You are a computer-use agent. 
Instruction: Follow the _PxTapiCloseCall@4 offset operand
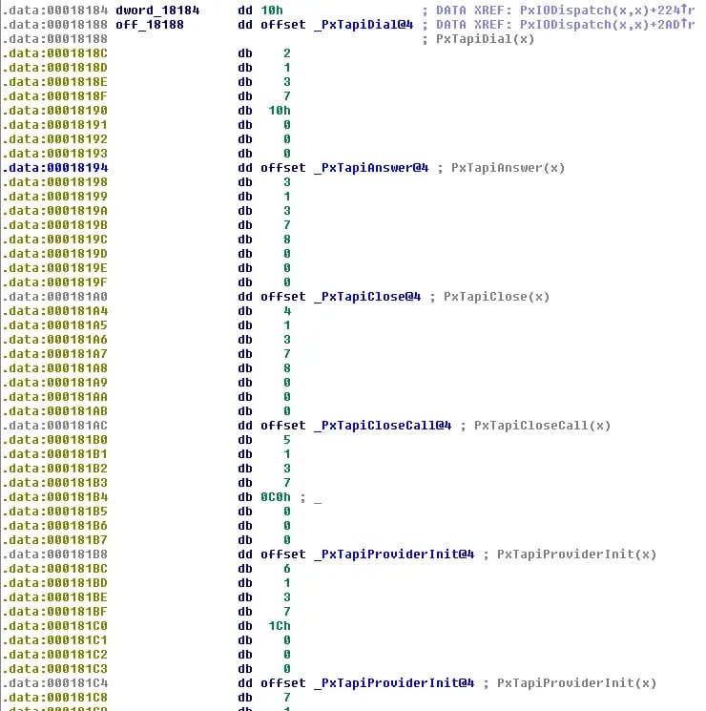click(382, 426)
